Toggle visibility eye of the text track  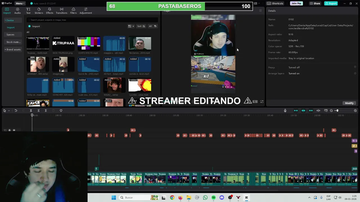pos(14,130)
